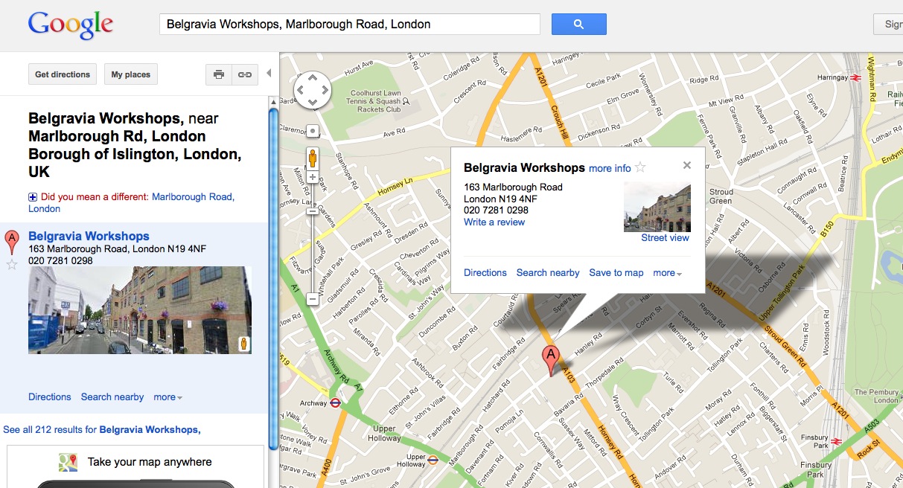Collapse the left results panel arrow

269,74
